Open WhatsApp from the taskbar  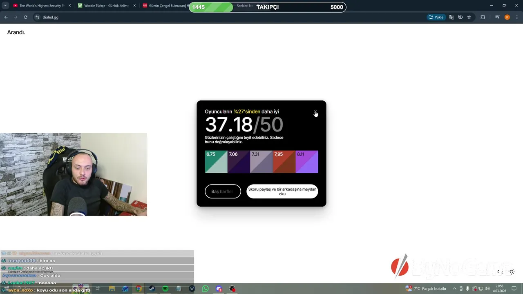(x=206, y=289)
